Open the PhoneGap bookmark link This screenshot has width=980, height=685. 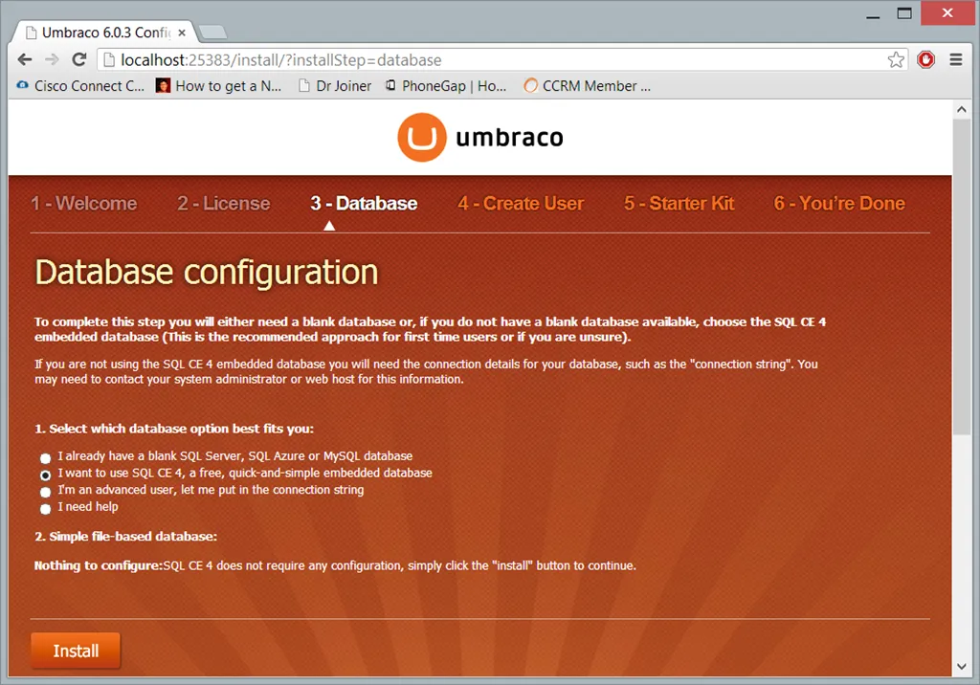coord(446,86)
